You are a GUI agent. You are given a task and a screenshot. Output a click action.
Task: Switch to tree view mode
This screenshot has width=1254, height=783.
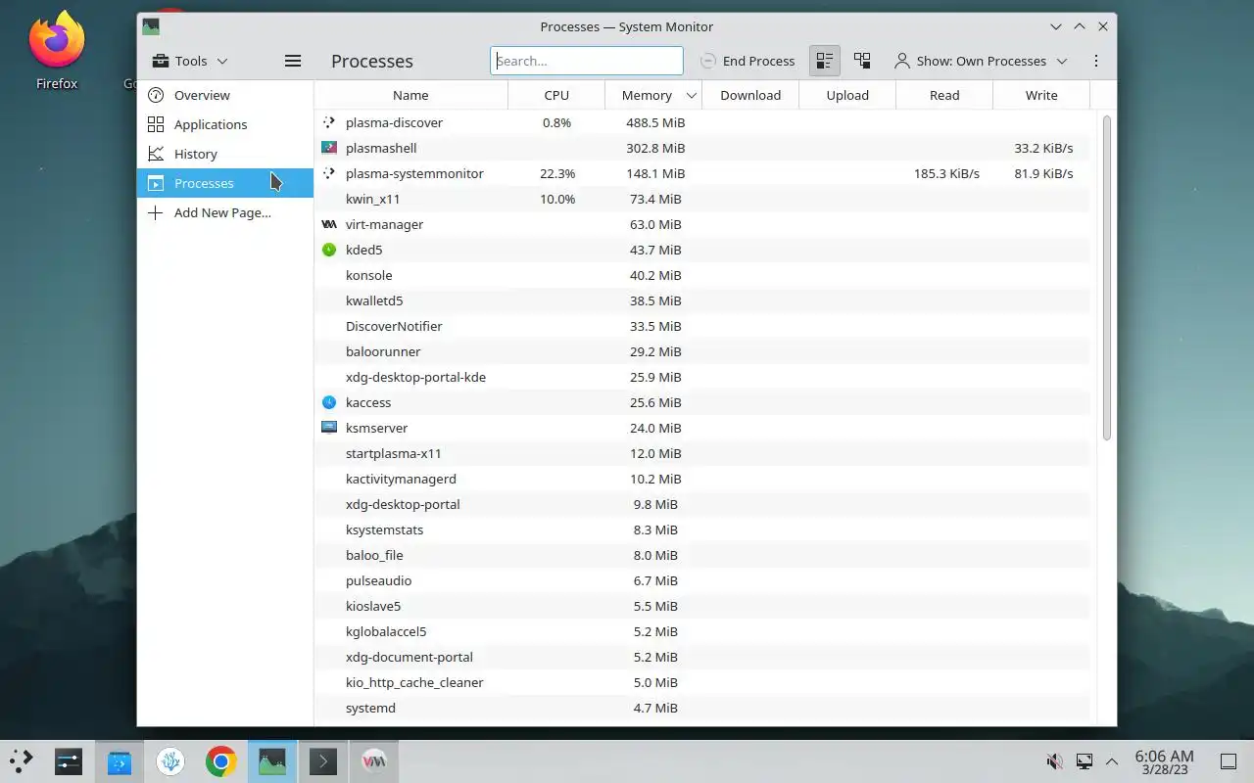pyautogui.click(x=862, y=61)
